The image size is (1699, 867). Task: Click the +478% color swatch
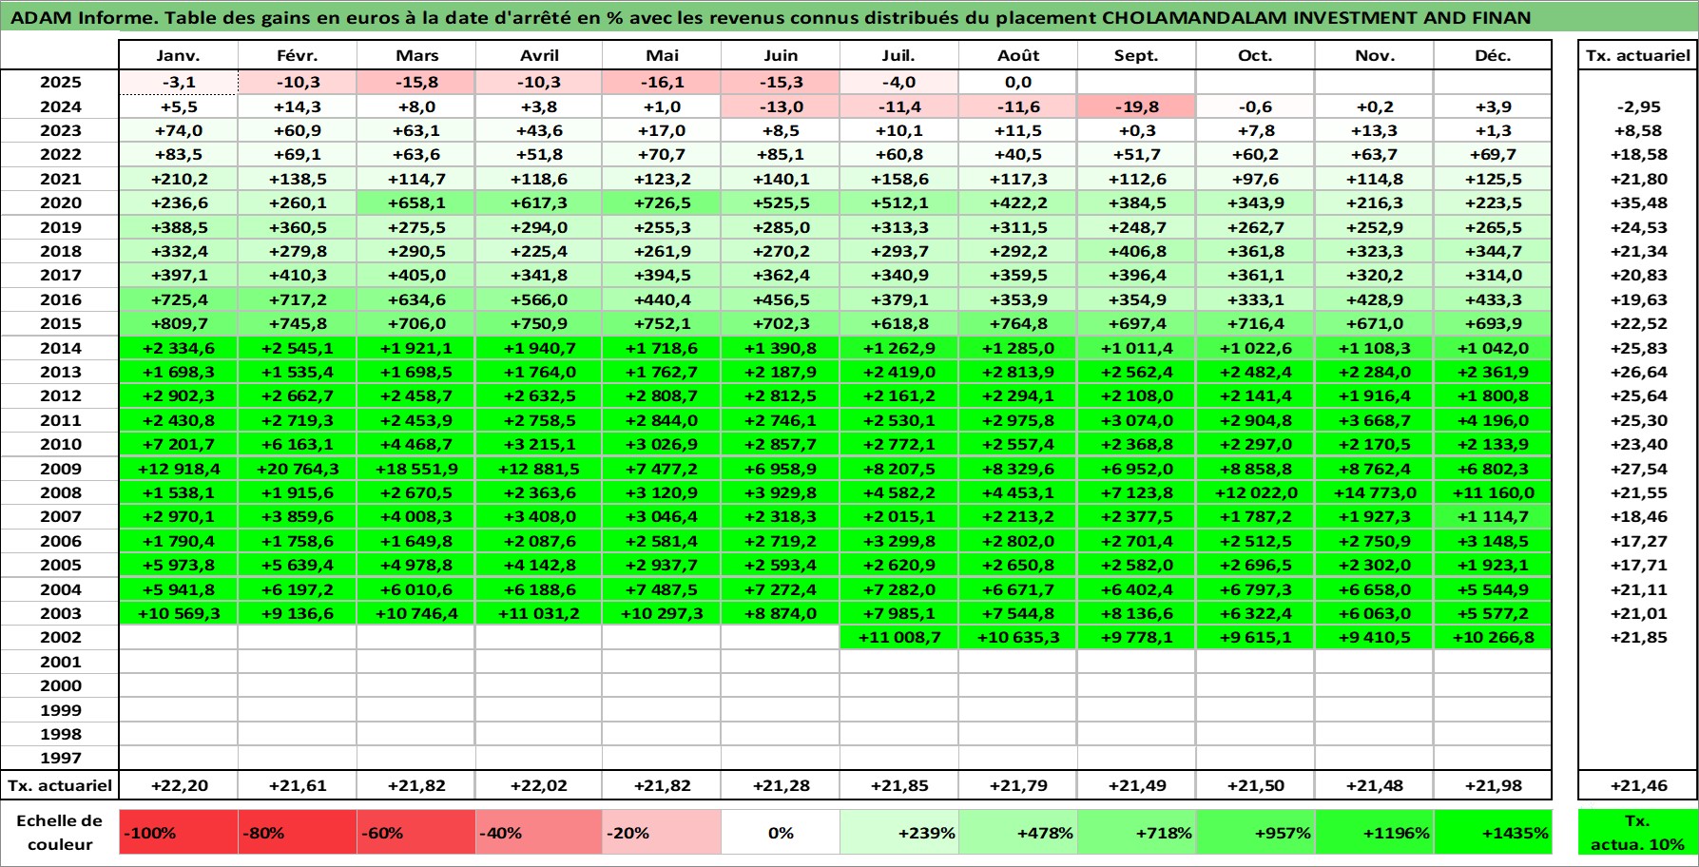(x=1017, y=832)
